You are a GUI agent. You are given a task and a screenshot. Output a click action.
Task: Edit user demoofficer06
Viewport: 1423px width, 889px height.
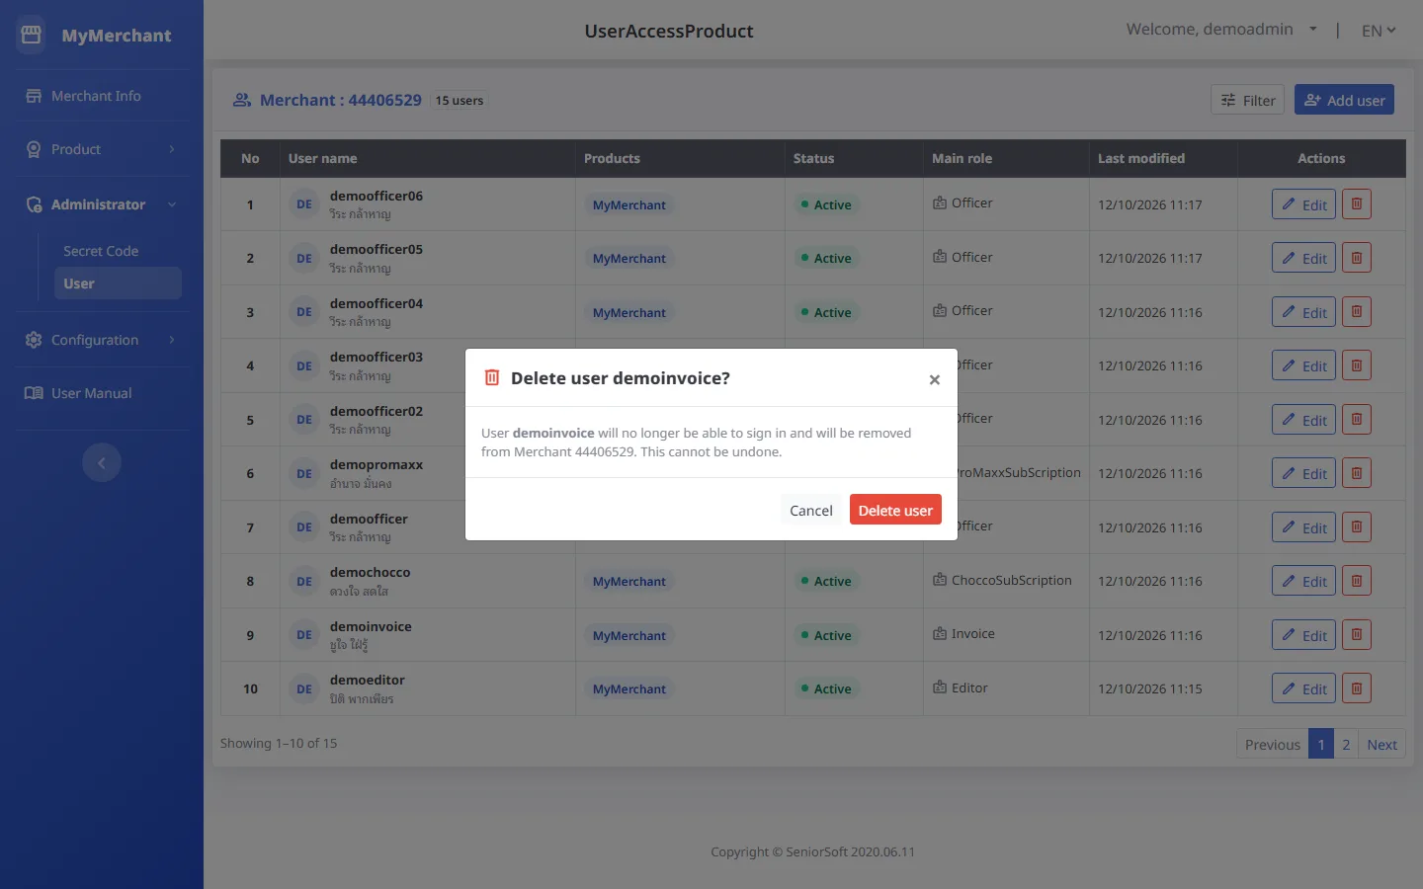pos(1303,204)
